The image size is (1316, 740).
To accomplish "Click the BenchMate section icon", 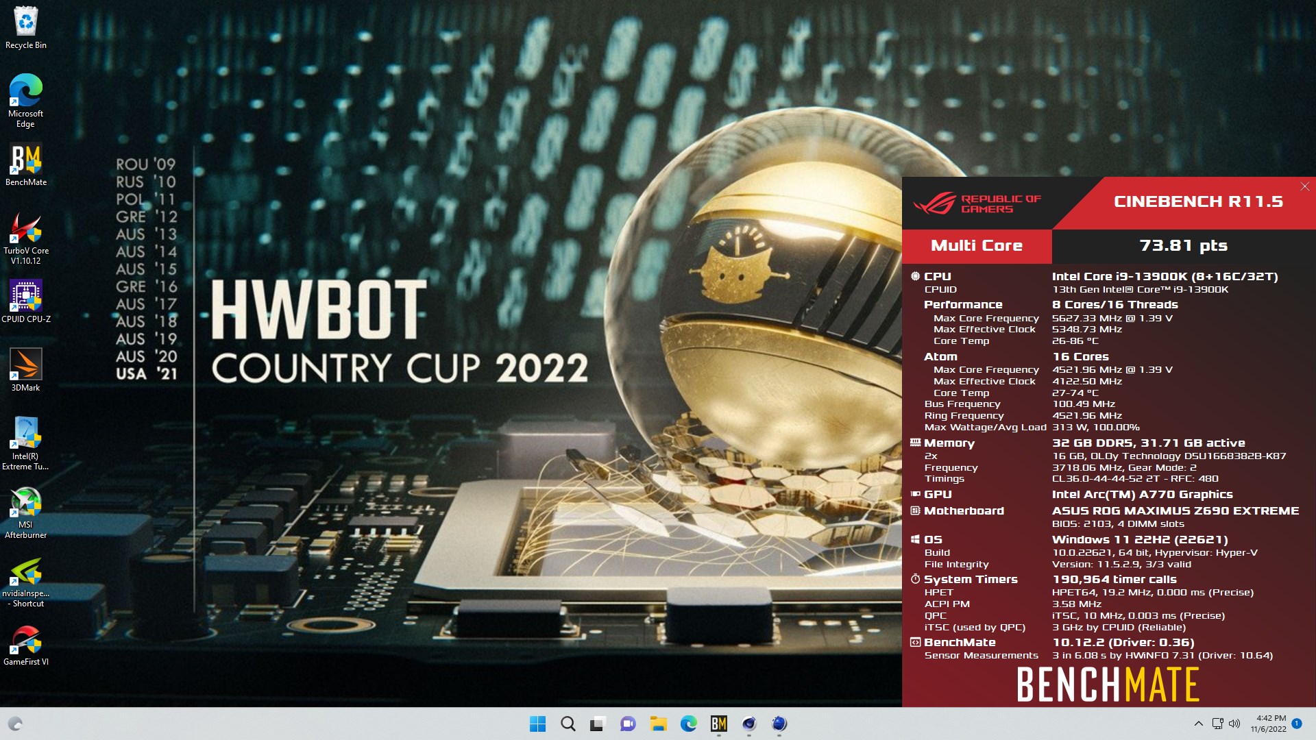I will coord(915,642).
